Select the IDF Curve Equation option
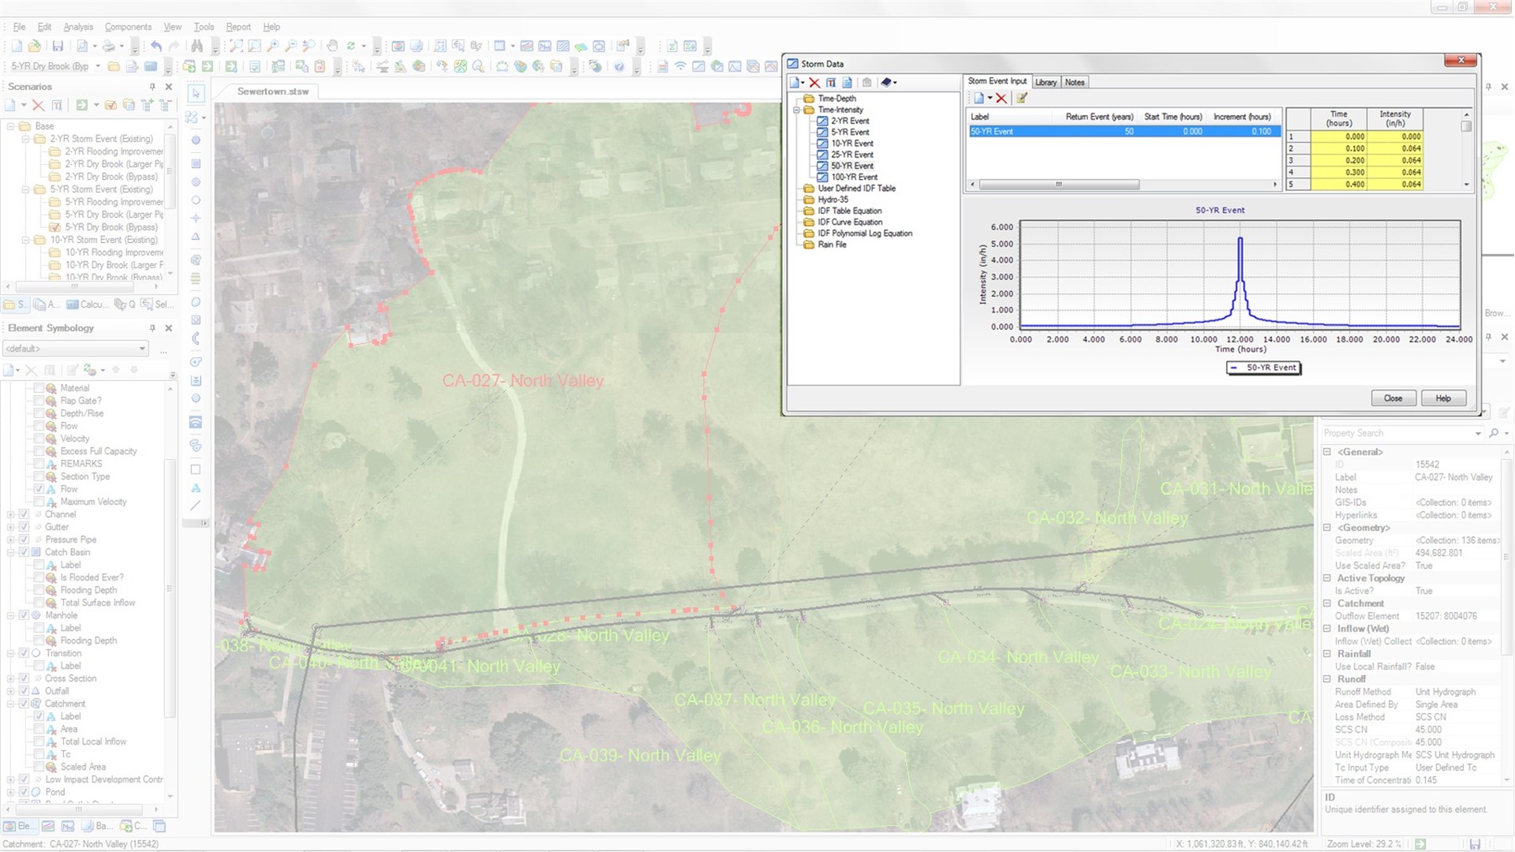The image size is (1515, 852). (x=849, y=222)
